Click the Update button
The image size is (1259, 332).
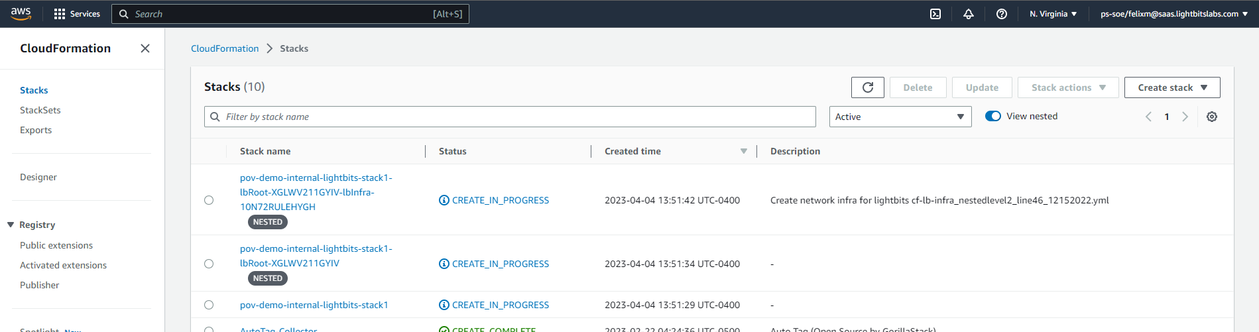[x=982, y=87]
